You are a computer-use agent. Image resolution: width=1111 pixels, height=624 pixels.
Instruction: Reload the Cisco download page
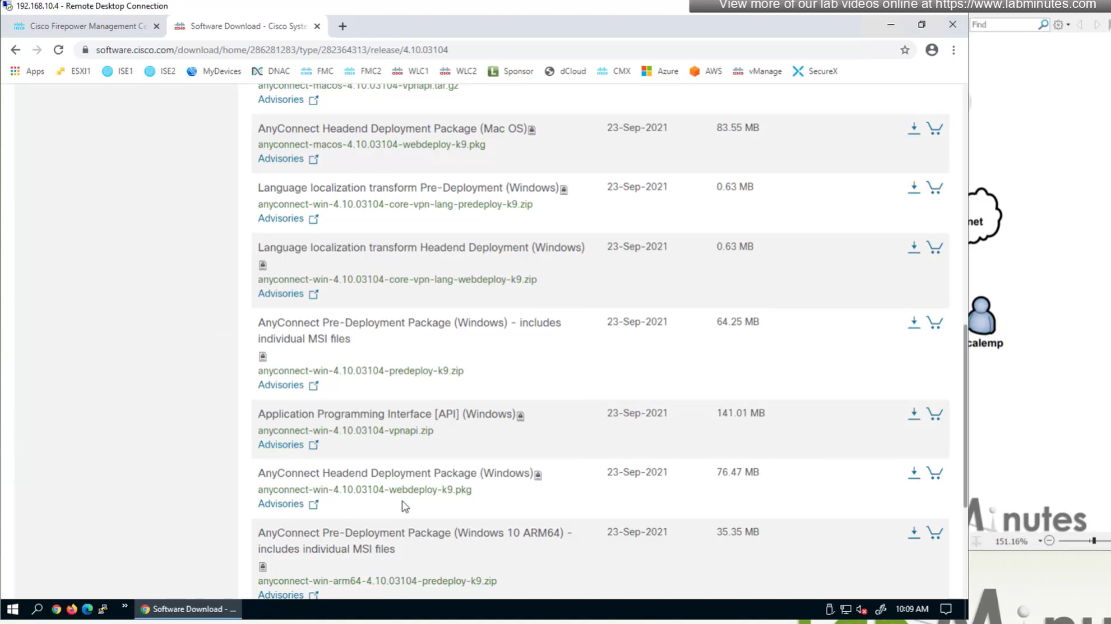(59, 50)
